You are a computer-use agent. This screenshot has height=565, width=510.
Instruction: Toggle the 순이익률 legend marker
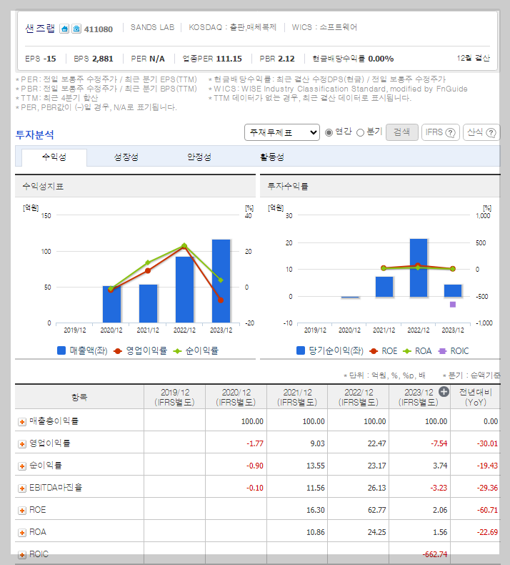(177, 351)
